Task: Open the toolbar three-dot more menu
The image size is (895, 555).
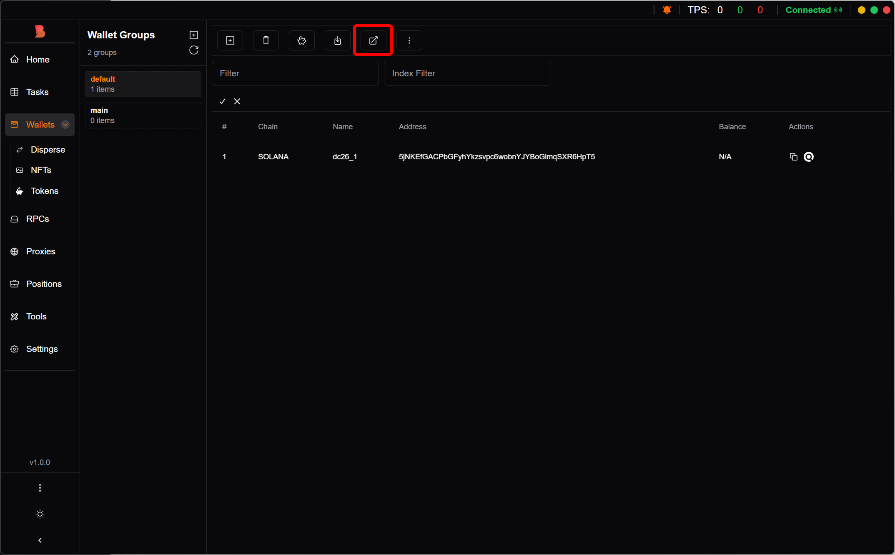Action: 409,40
